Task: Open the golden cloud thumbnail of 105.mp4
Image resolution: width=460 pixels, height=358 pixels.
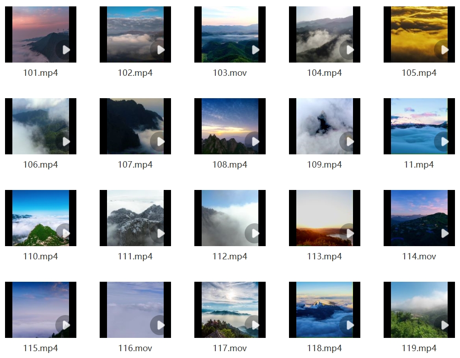Action: tap(419, 34)
